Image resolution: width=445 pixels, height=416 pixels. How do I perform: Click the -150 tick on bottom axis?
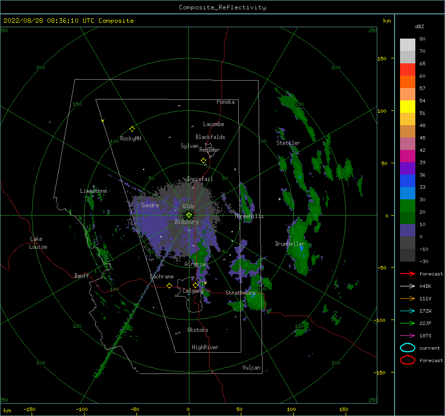(29, 409)
